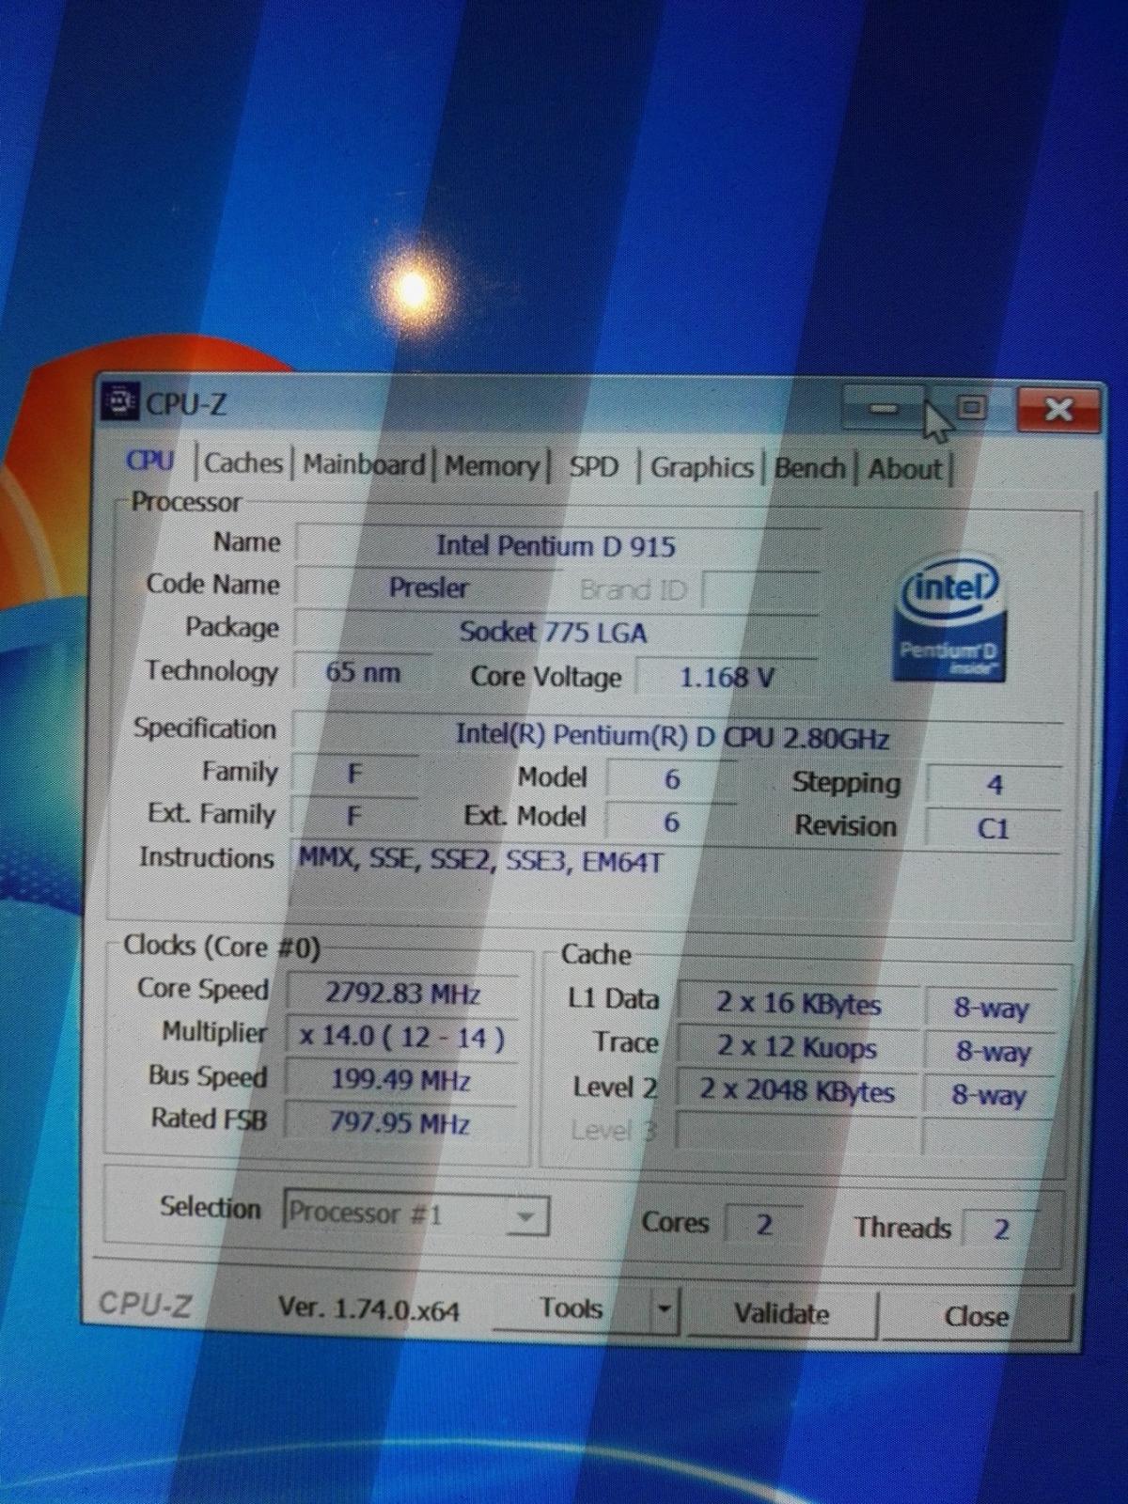Click the Rated FSB value 797.95 MHz
1128x1504 pixels.
point(399,1122)
